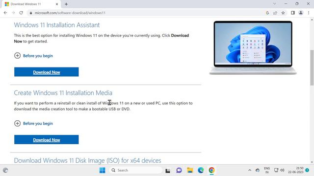Viewport: 314px width, 176px height.
Task: Open Task View on the taskbar
Action: [x=168, y=171]
